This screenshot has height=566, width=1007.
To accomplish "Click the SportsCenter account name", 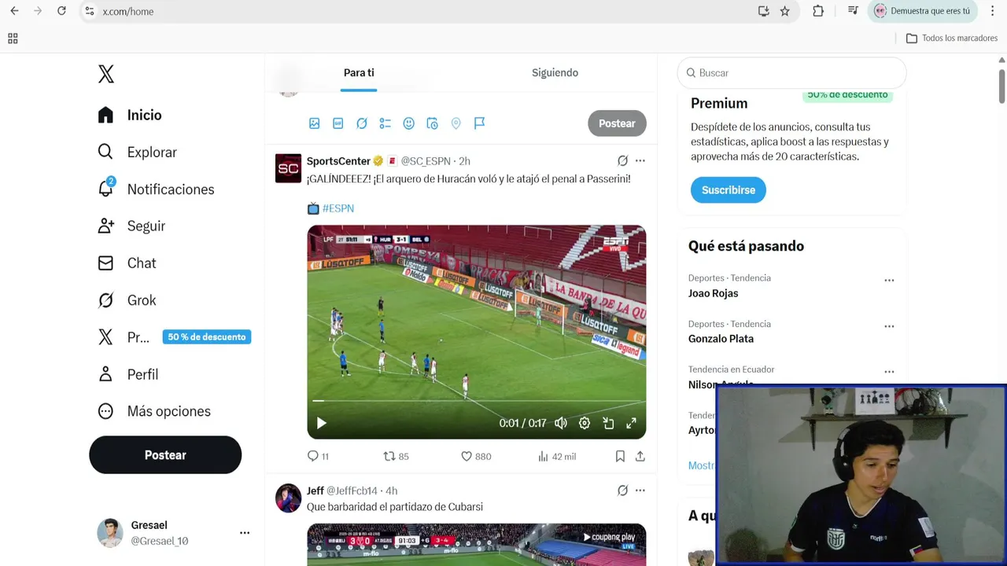I will click(x=338, y=161).
